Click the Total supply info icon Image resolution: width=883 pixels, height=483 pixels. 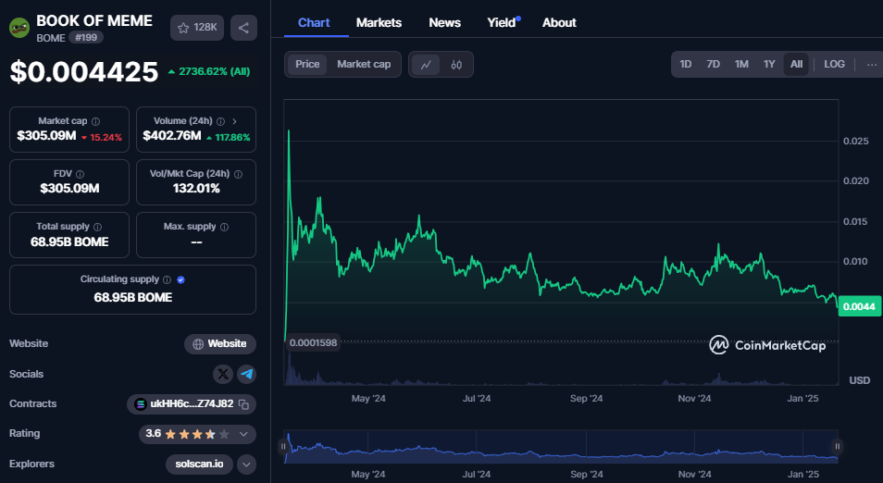(x=97, y=227)
